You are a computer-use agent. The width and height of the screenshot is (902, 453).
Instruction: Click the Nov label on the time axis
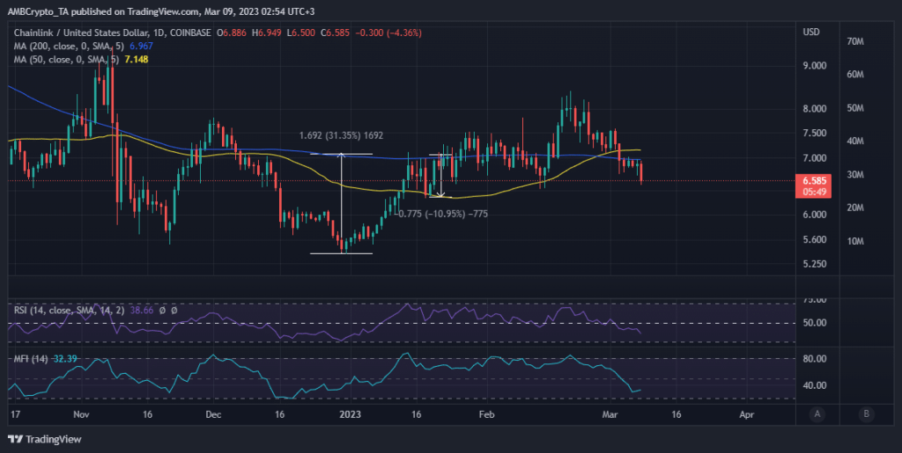pyautogui.click(x=81, y=413)
